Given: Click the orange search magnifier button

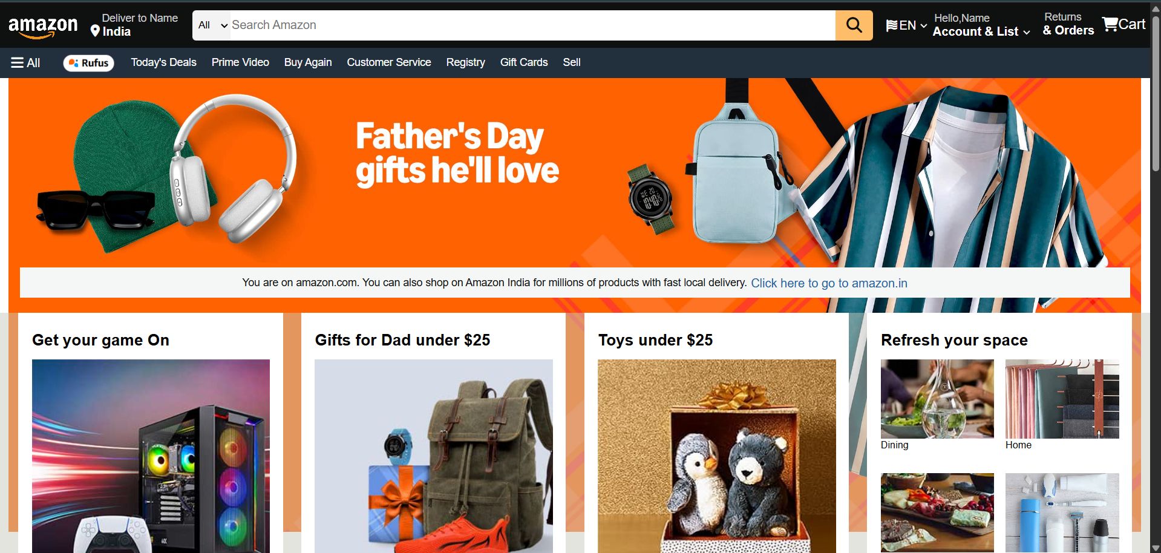Looking at the screenshot, I should coord(854,25).
